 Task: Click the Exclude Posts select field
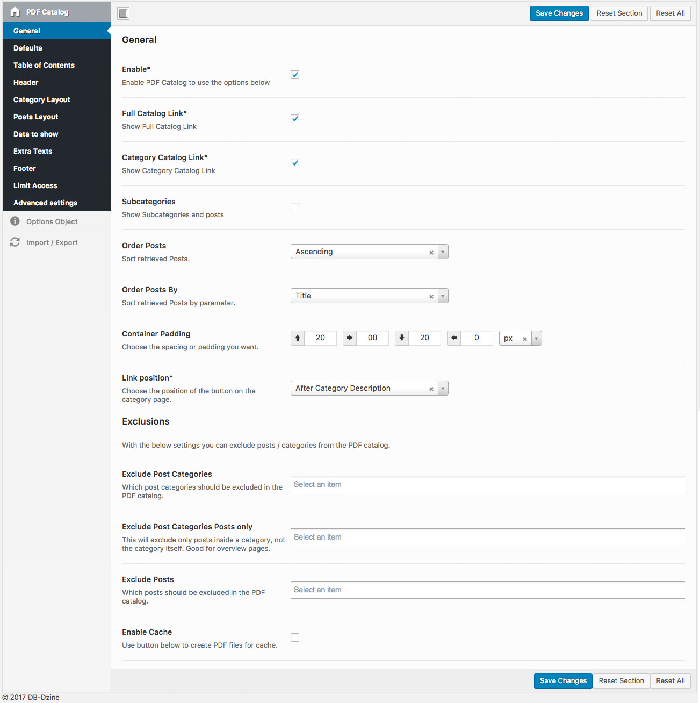click(x=488, y=590)
